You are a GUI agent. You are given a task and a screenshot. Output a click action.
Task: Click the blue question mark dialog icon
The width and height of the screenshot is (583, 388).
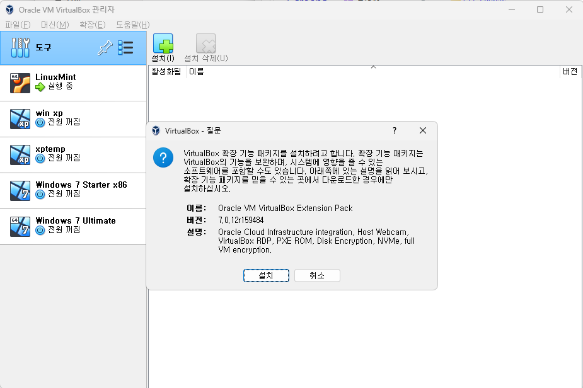[x=163, y=157]
